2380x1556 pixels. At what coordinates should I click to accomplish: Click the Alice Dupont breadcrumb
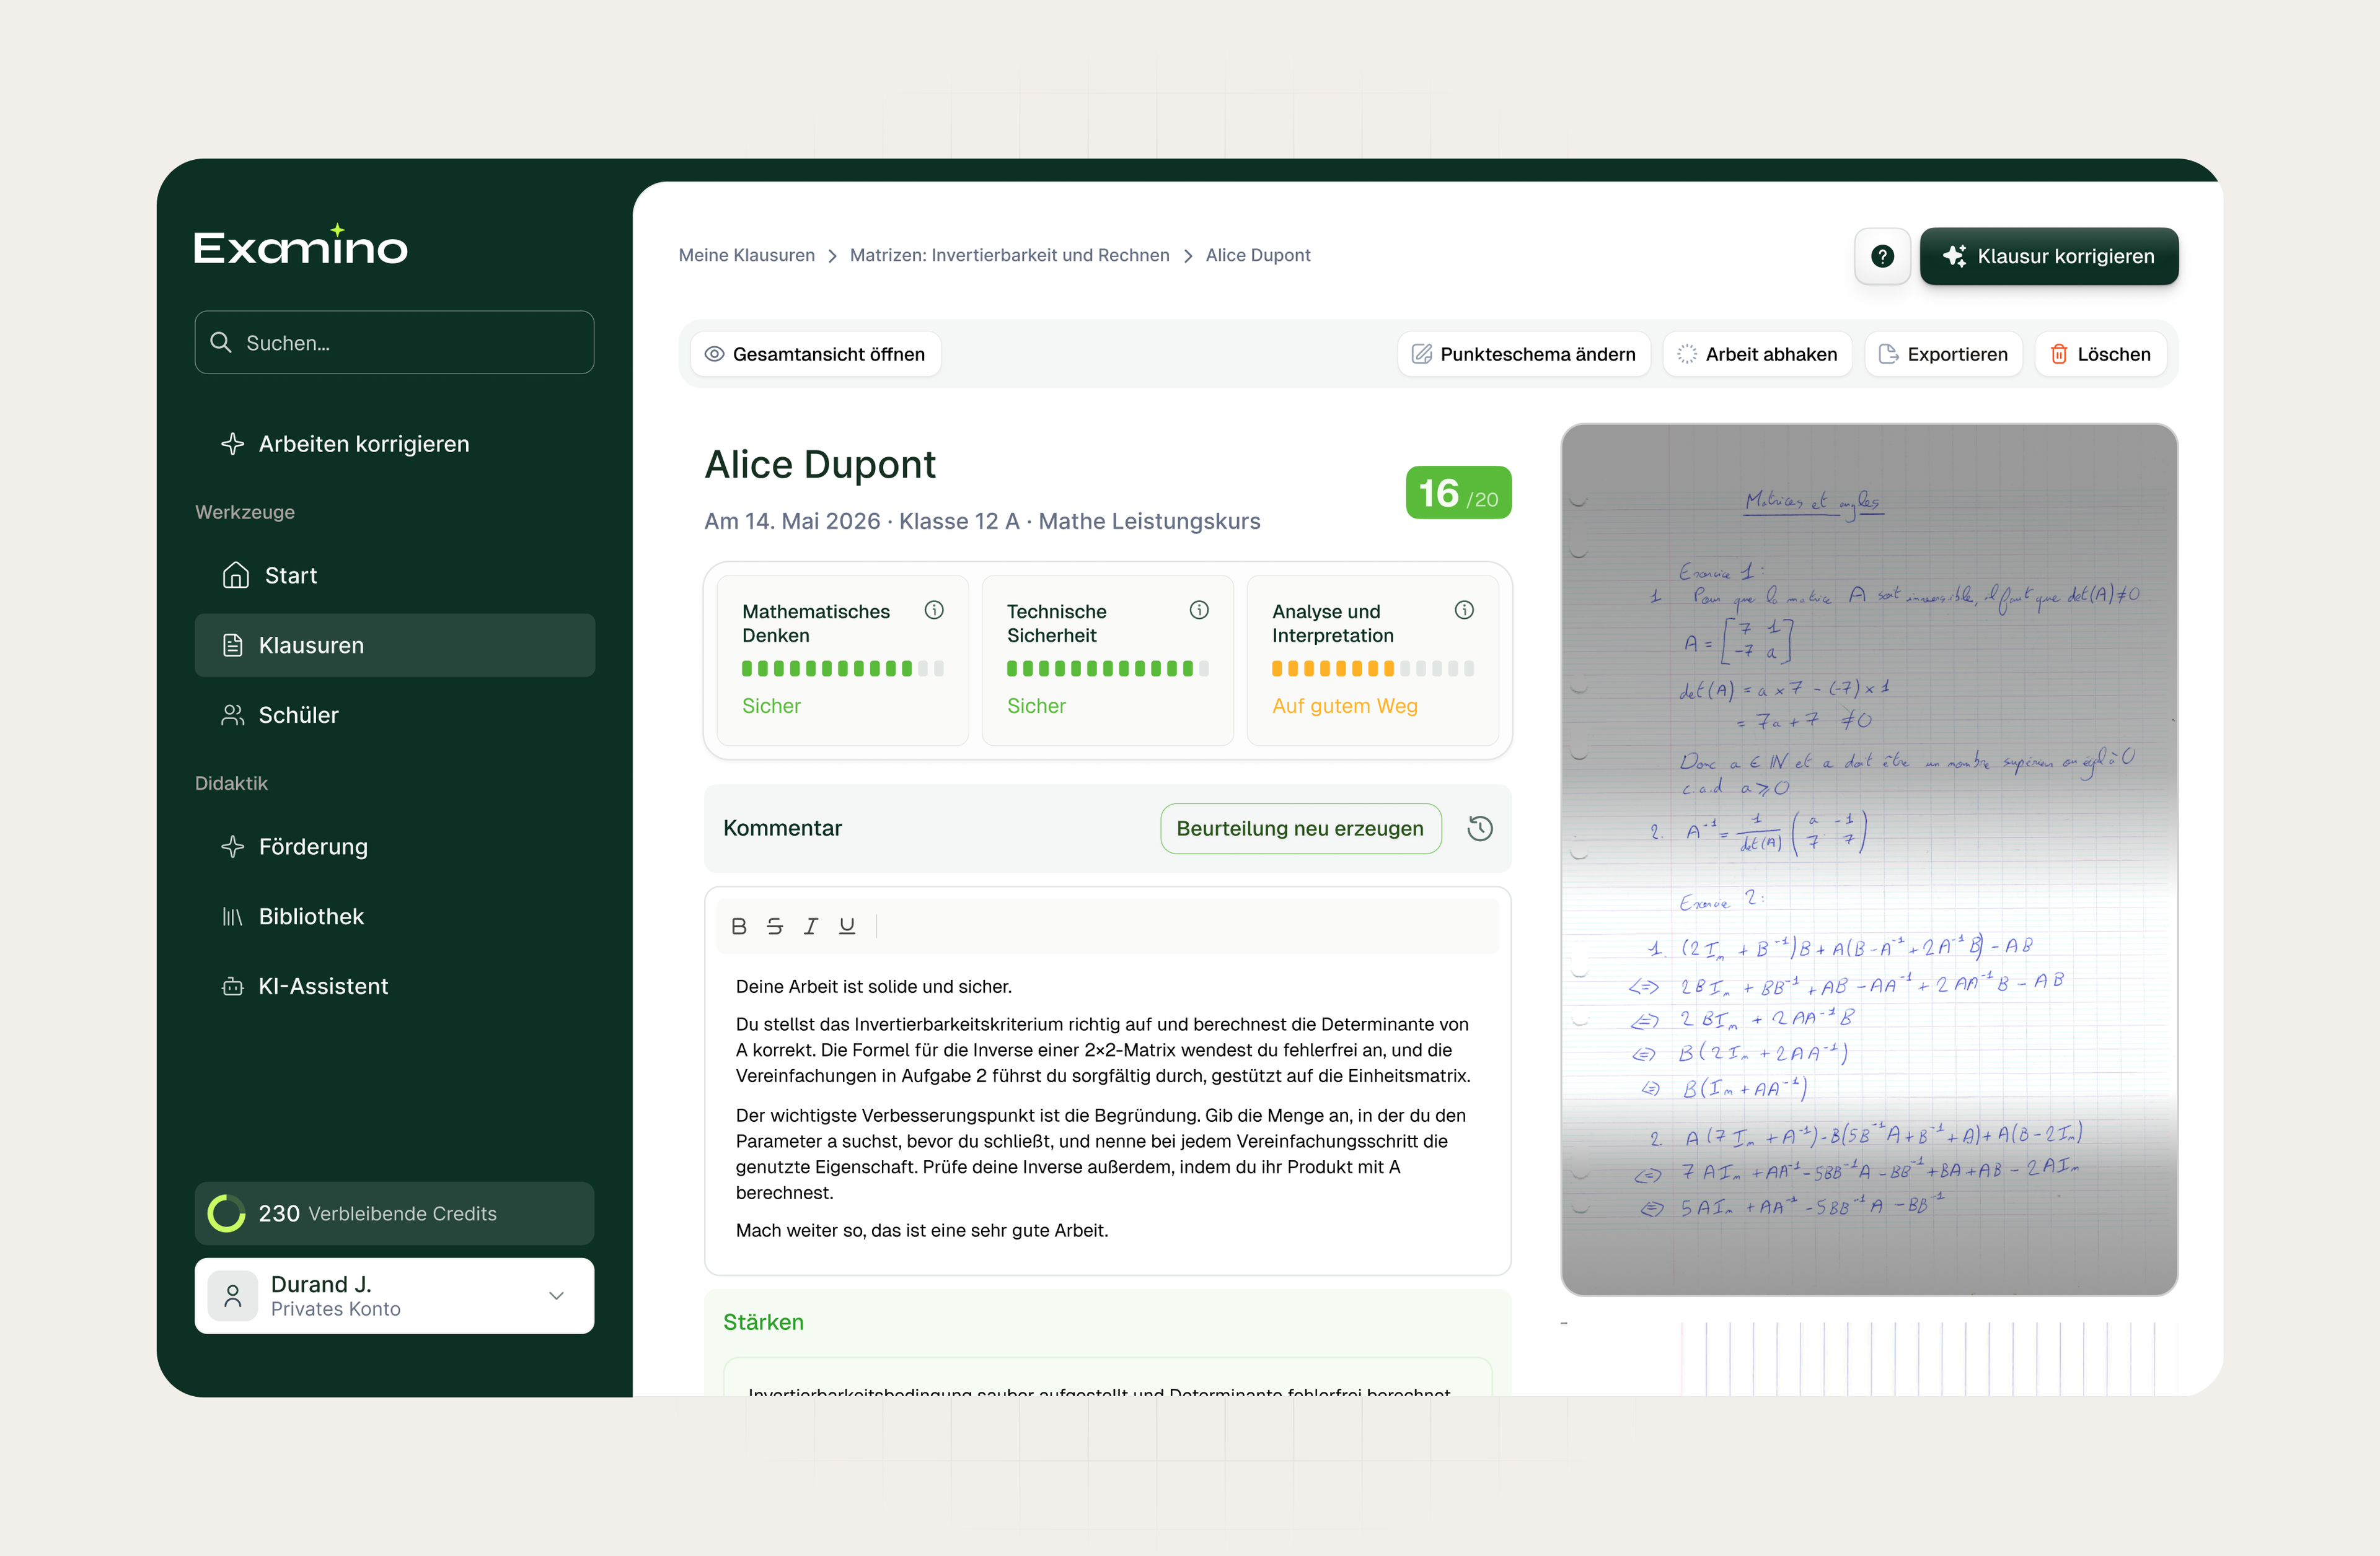point(1258,255)
